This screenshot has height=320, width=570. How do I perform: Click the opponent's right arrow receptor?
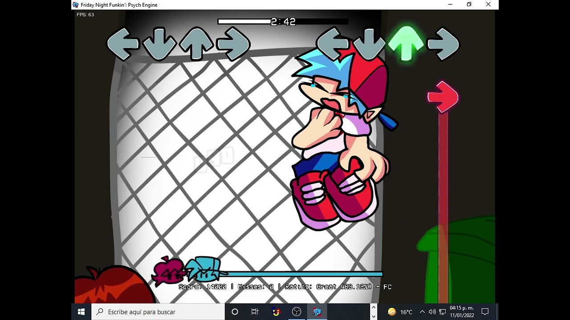click(x=233, y=44)
